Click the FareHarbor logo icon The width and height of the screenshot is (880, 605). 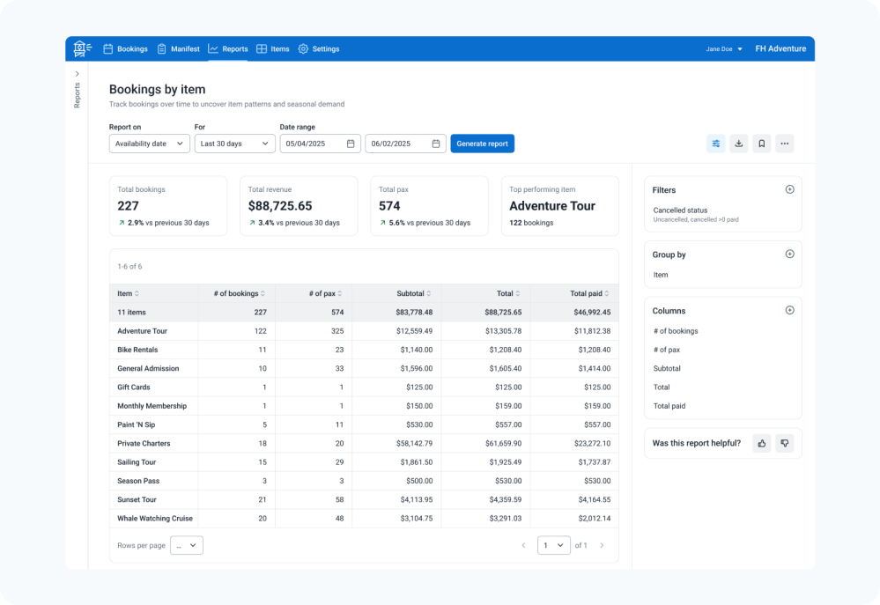point(82,48)
